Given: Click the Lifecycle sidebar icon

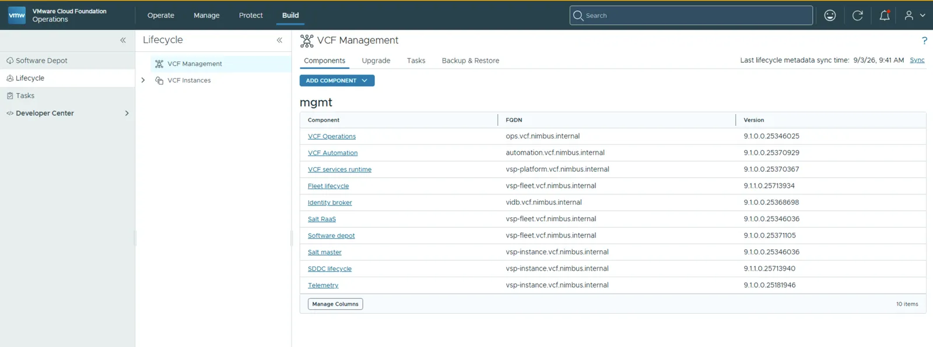Looking at the screenshot, I should click(x=10, y=78).
